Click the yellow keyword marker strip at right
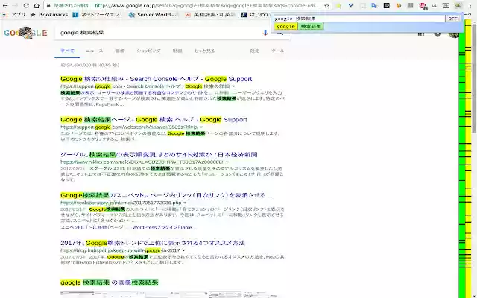The height and width of the screenshot is (298, 477). [x=469, y=158]
